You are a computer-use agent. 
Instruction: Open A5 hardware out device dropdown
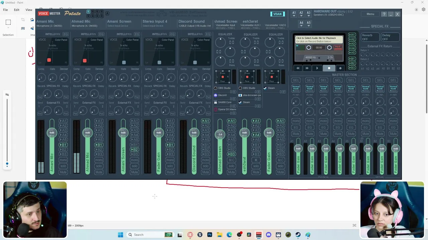pyautogui.click(x=309, y=24)
